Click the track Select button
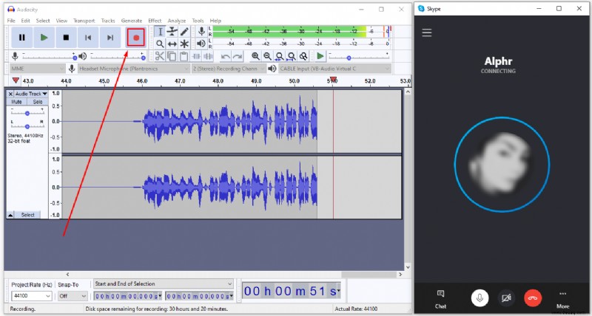The image size is (592, 316). pyautogui.click(x=28, y=215)
